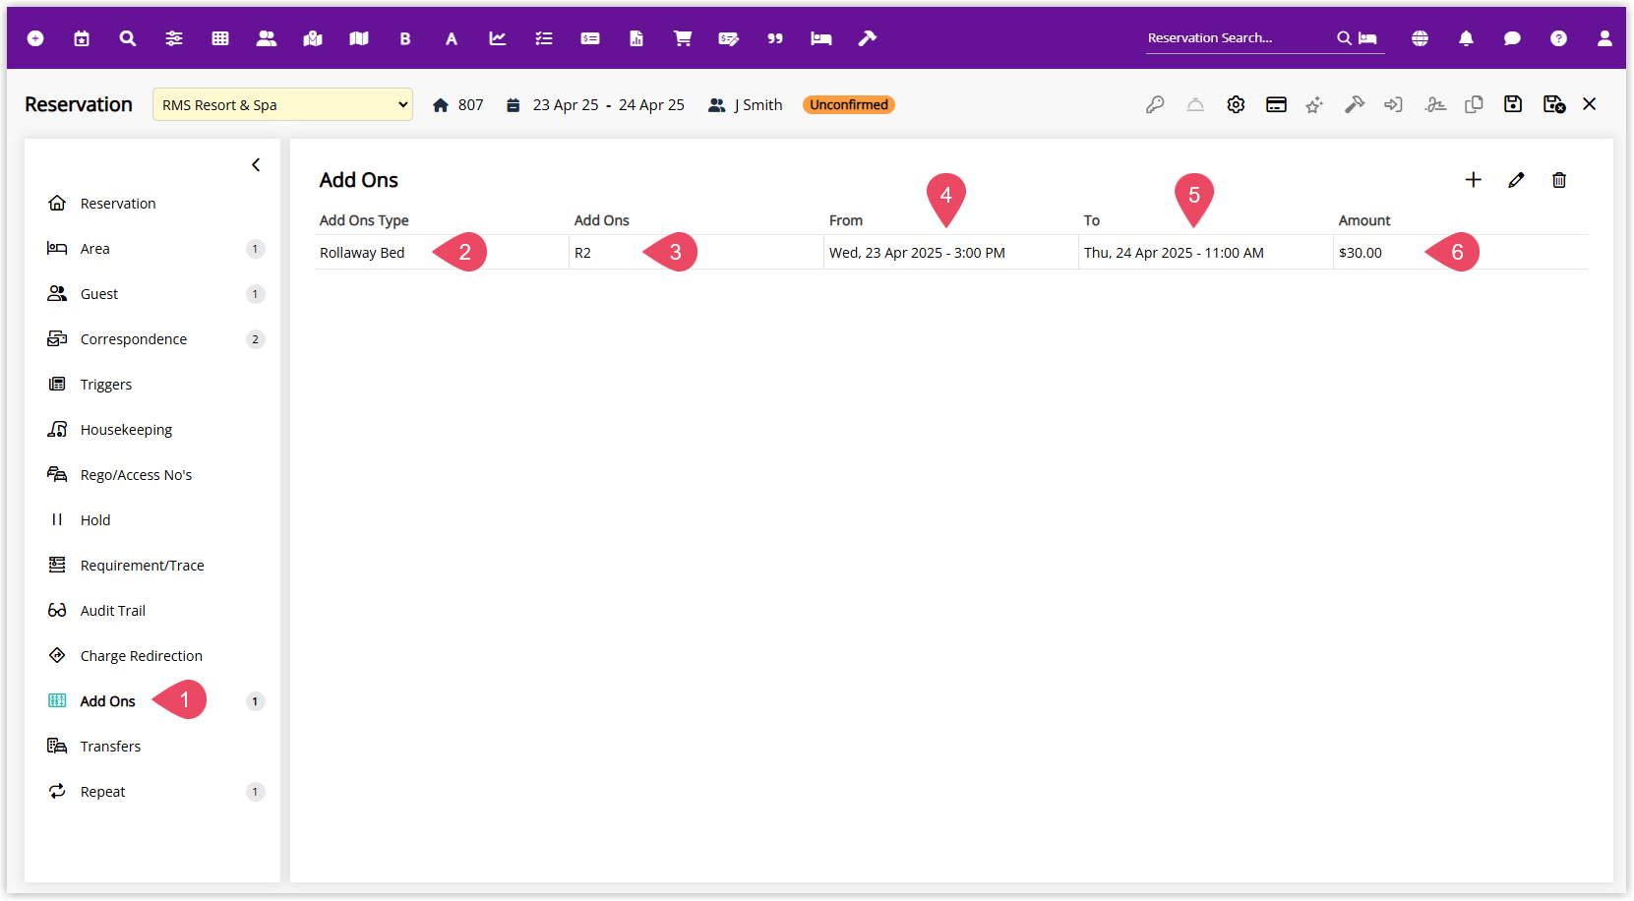The image size is (1634, 901).
Task: Click the folded map icon in top bar
Action: [359, 38]
